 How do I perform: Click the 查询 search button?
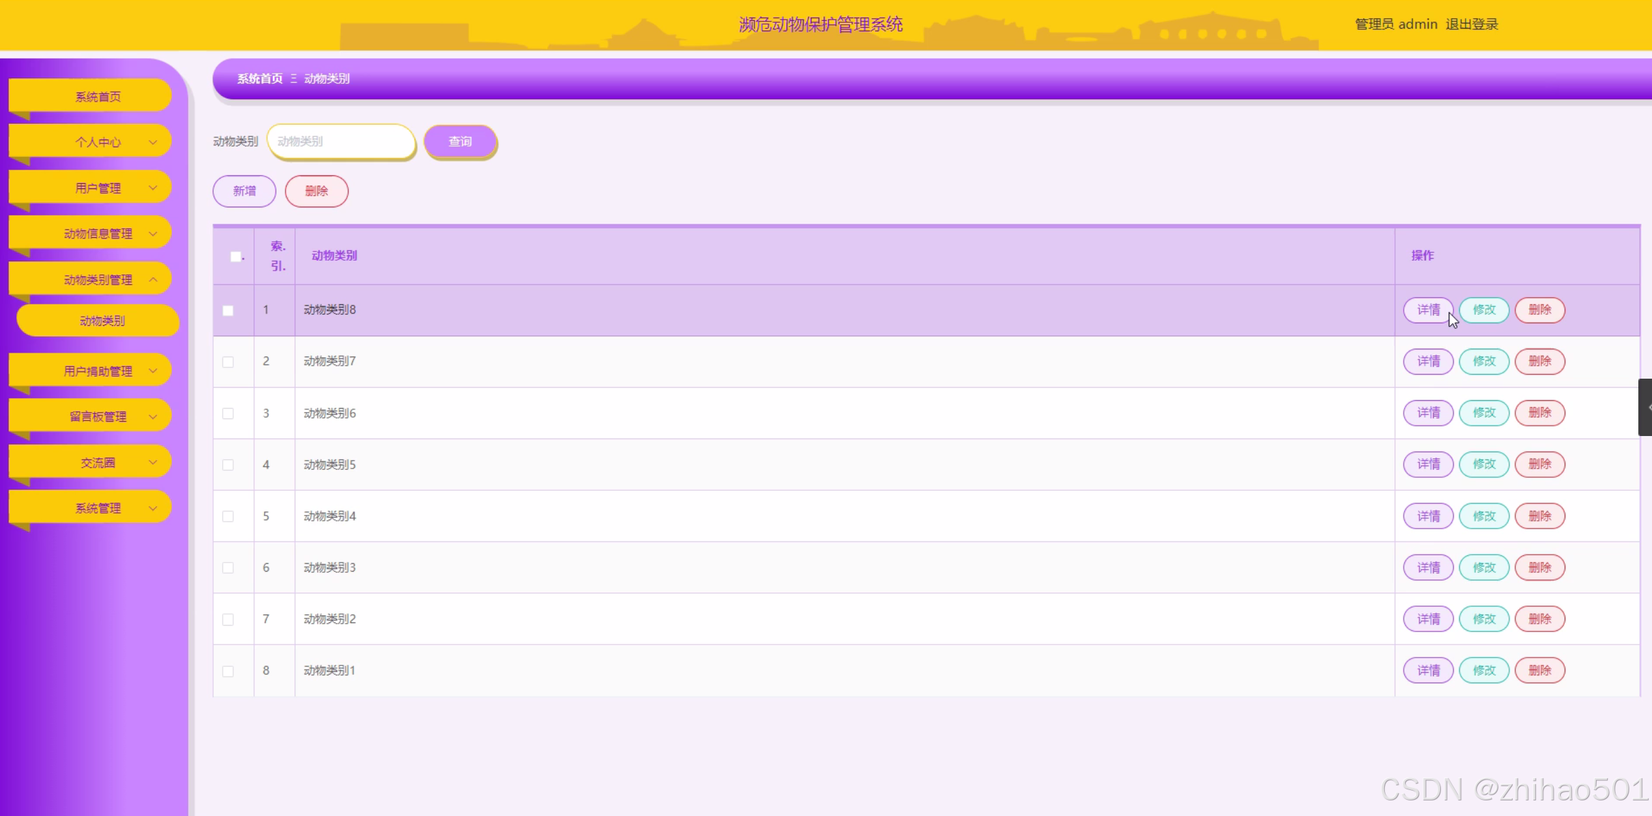tap(460, 141)
